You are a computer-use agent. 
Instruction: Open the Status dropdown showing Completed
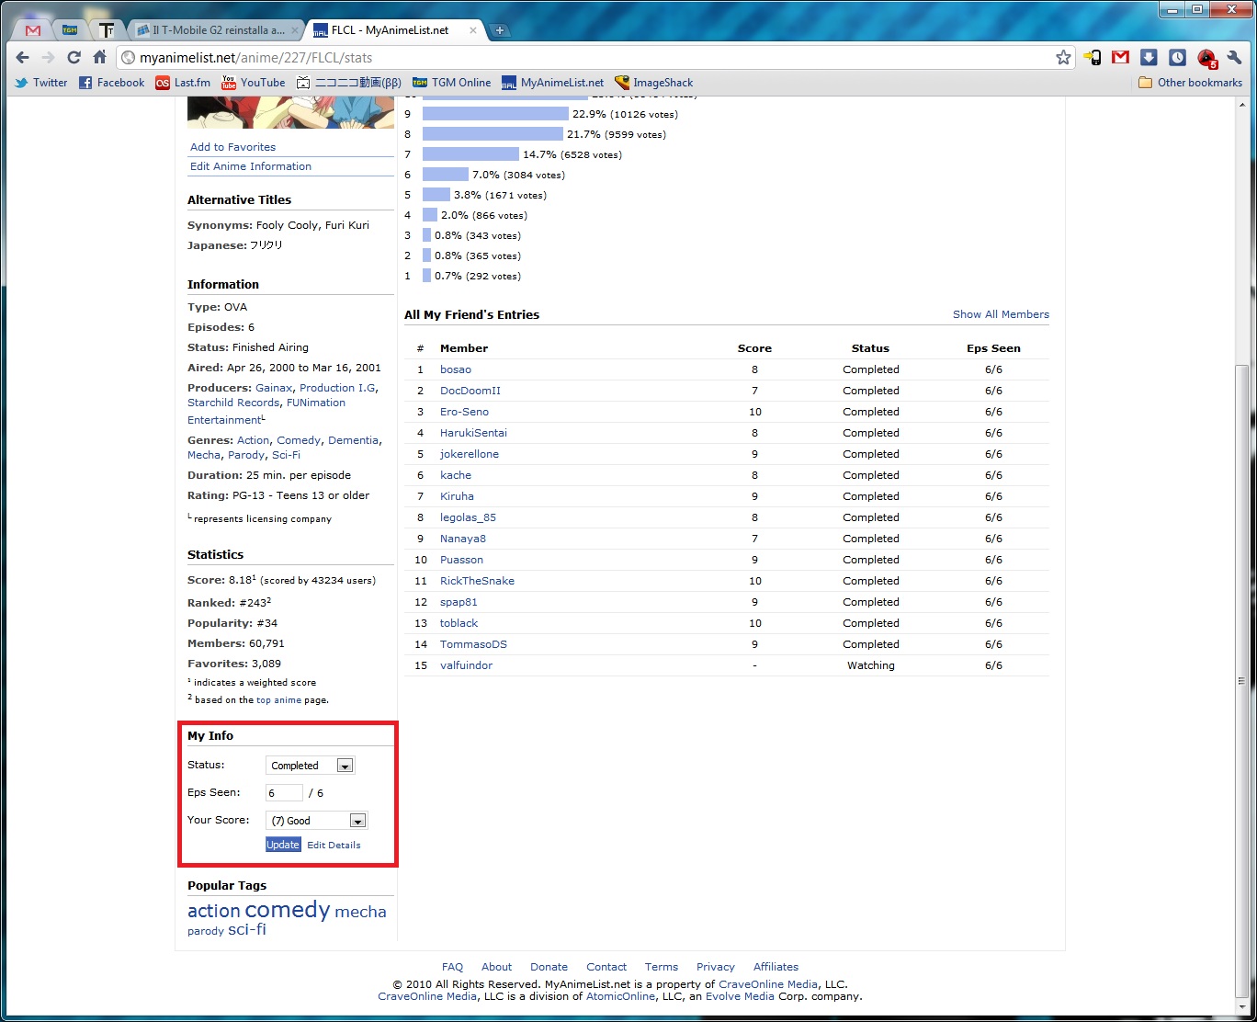click(310, 766)
